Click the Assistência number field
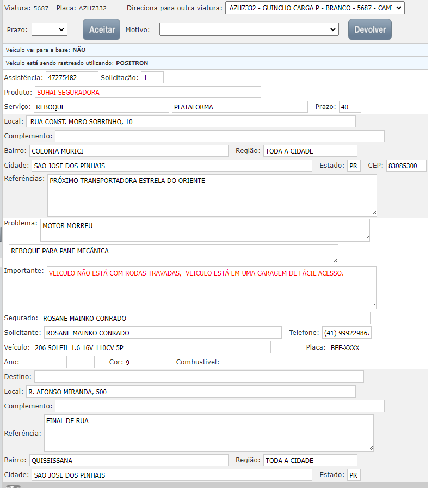Image resolution: width=432 pixels, height=488 pixels. tap(71, 78)
